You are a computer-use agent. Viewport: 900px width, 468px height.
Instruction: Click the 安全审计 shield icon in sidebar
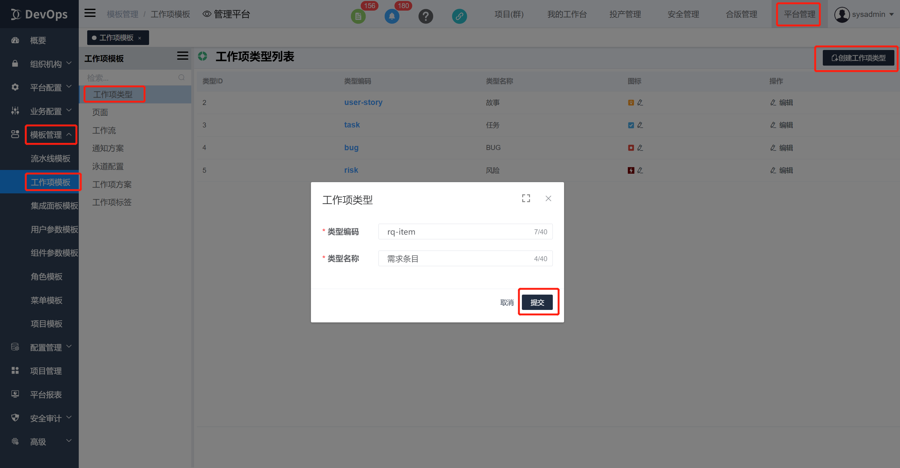pos(15,417)
